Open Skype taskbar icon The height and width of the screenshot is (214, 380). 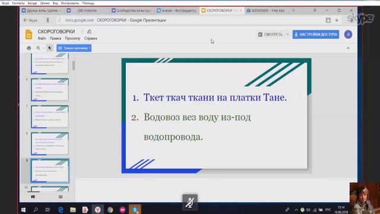click(x=135, y=210)
